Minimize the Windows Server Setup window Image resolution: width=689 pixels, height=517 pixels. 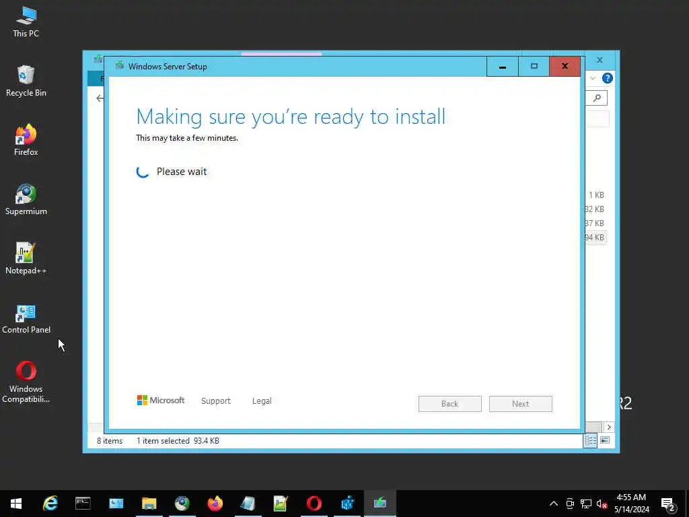[502, 67]
